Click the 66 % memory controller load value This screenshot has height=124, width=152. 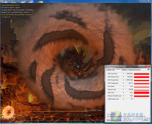pyautogui.click(x=129, y=96)
